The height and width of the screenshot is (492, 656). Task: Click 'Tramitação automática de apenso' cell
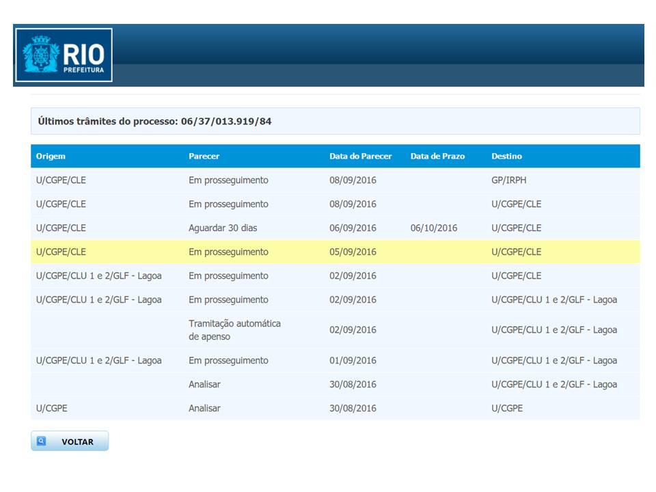(x=234, y=329)
